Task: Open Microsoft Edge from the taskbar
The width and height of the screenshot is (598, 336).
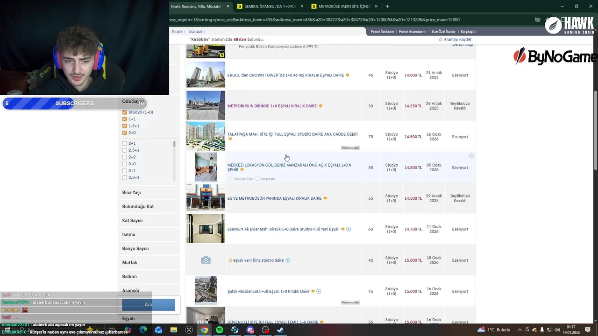Action: [x=143, y=330]
